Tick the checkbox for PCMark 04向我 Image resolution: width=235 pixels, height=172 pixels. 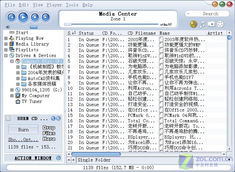[161, 115]
